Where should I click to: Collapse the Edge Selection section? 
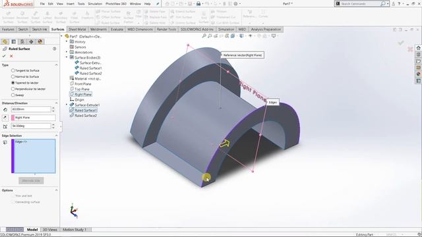tap(56, 136)
